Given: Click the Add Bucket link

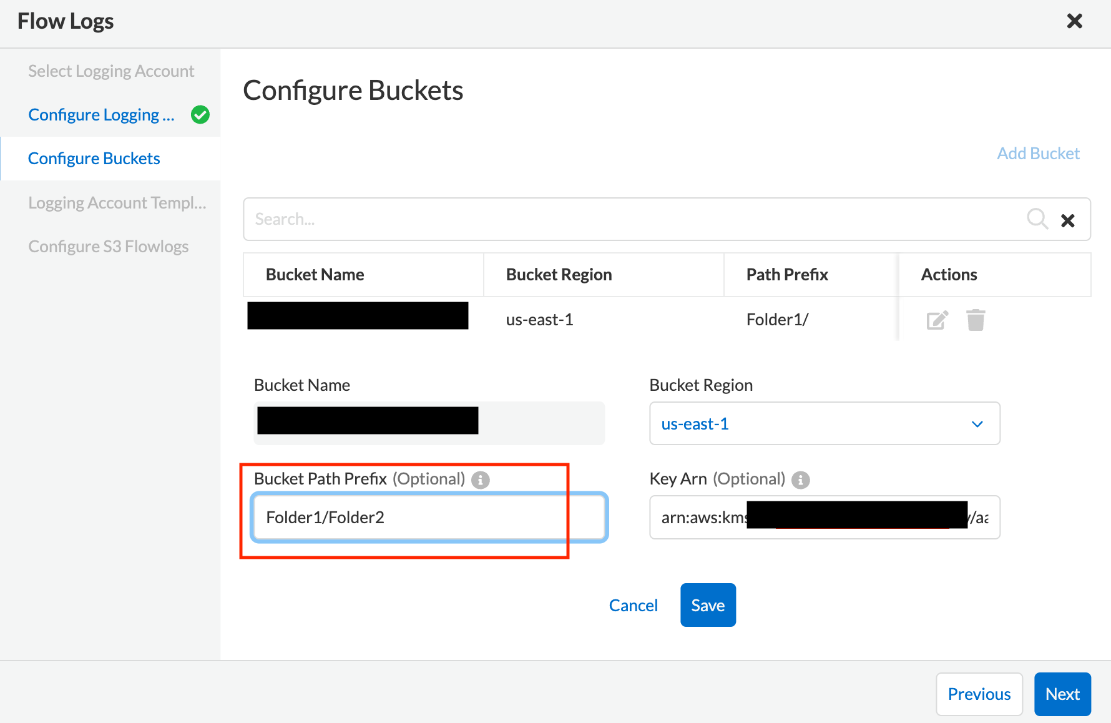Looking at the screenshot, I should (1038, 154).
